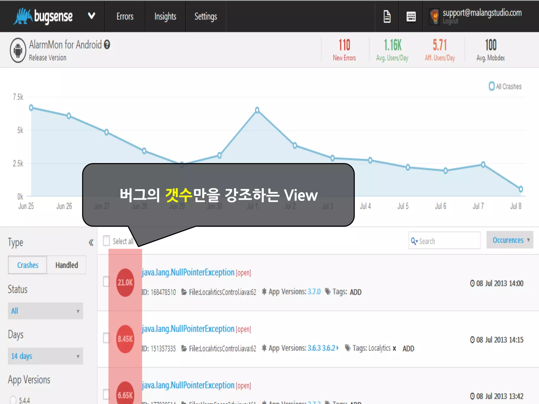539x404 pixels.
Task: Open app version 3.7.0 link
Action: point(314,292)
